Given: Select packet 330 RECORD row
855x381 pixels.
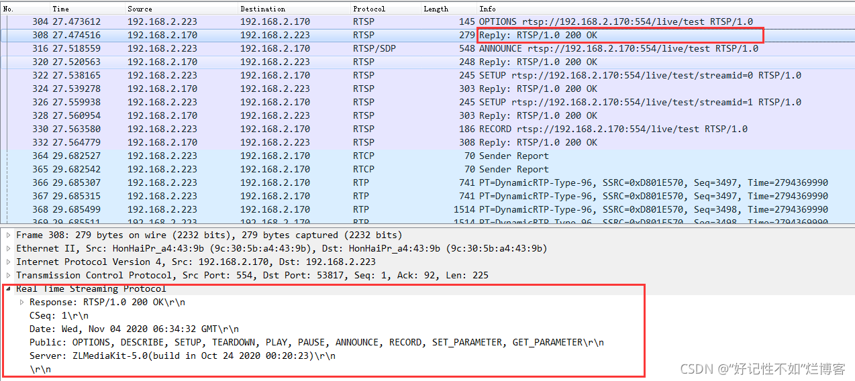Looking at the screenshot, I should (427, 129).
